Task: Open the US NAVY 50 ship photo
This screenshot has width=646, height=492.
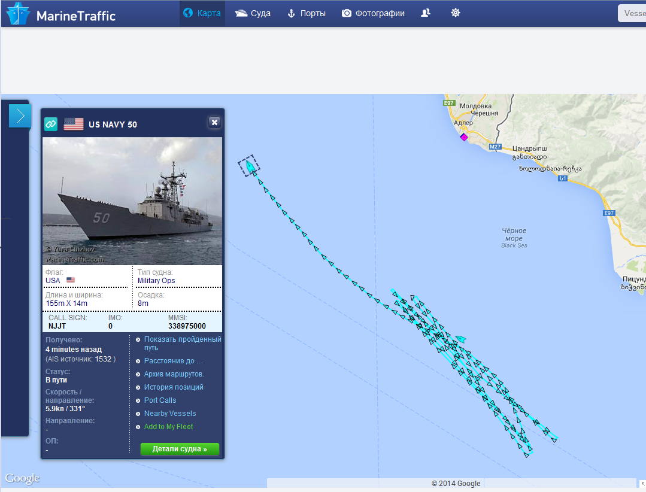Action: click(x=132, y=201)
